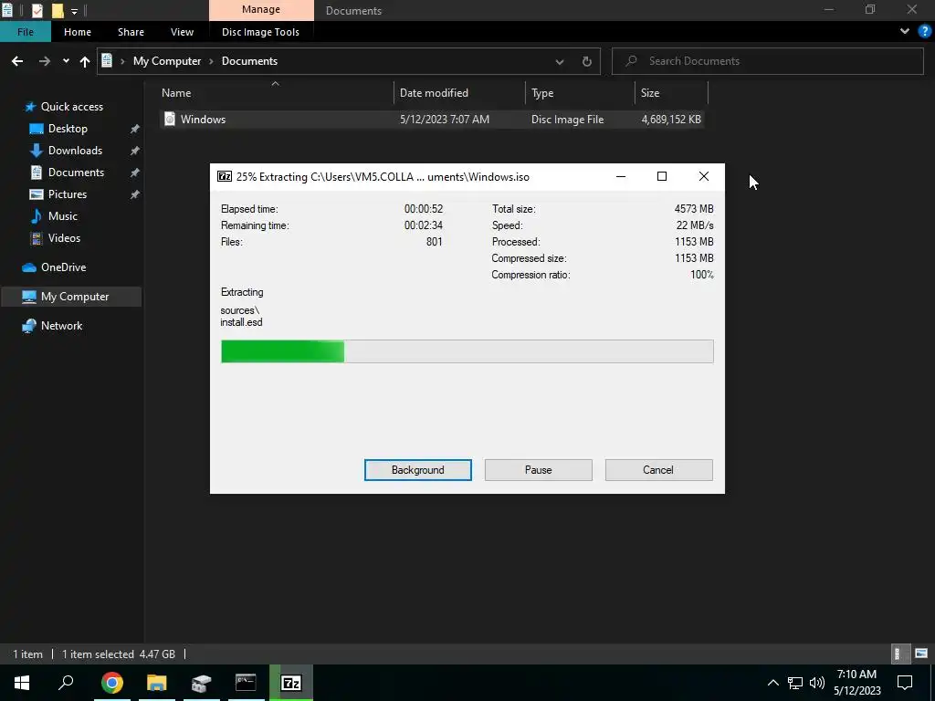Click My Computer in address breadcrumb
935x701 pixels.
pos(167,61)
